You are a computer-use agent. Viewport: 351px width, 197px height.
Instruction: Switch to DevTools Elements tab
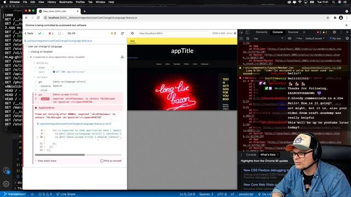click(x=262, y=32)
